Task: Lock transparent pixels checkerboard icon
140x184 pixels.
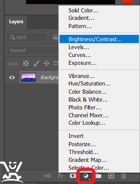Action: 26,63
